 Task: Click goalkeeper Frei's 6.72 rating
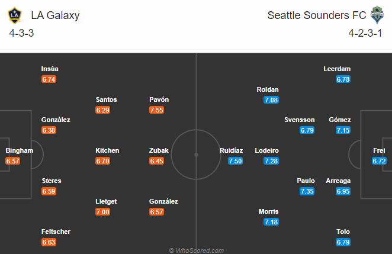click(x=379, y=161)
